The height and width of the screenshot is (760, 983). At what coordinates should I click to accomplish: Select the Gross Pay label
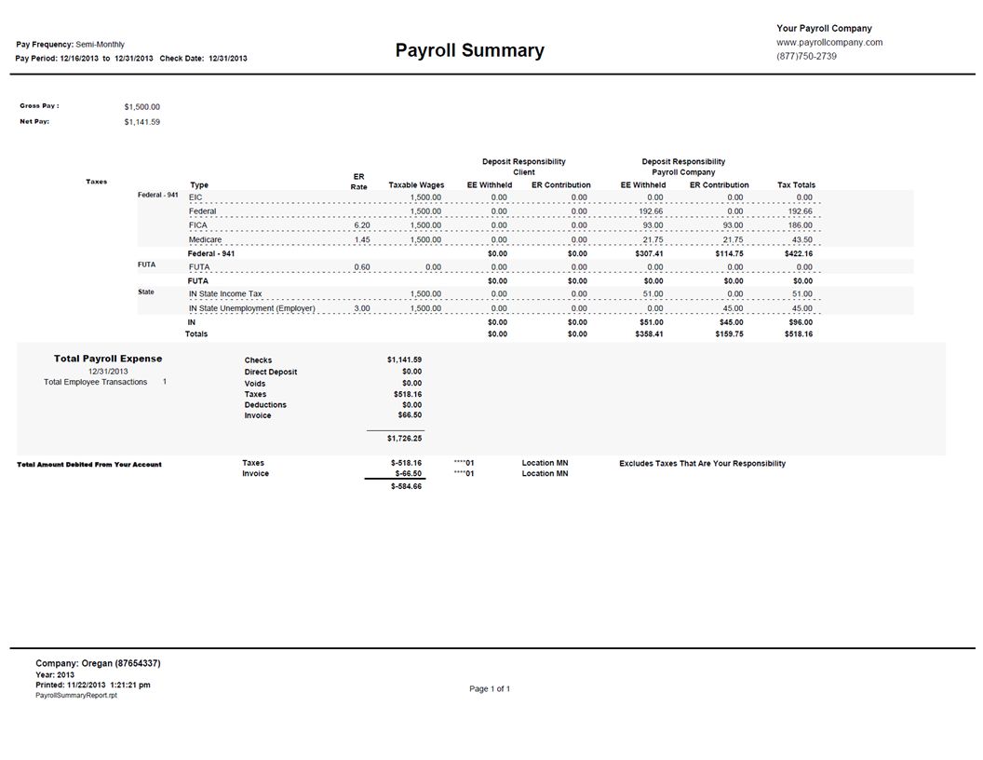[x=39, y=106]
